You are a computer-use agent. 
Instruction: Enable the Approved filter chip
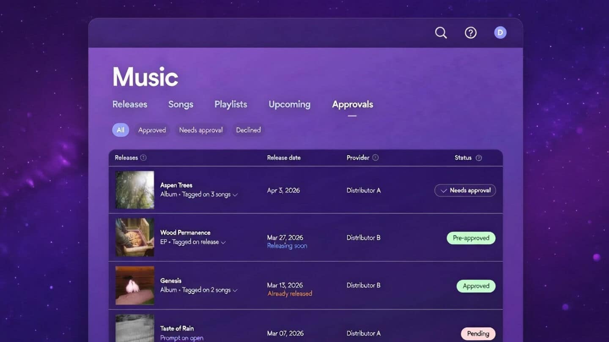[x=152, y=130]
